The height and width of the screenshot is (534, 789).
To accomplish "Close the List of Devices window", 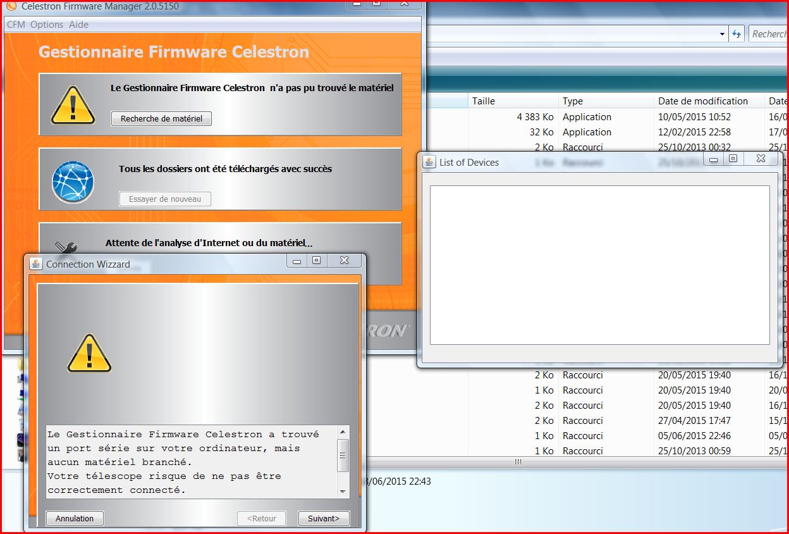I will pos(761,159).
